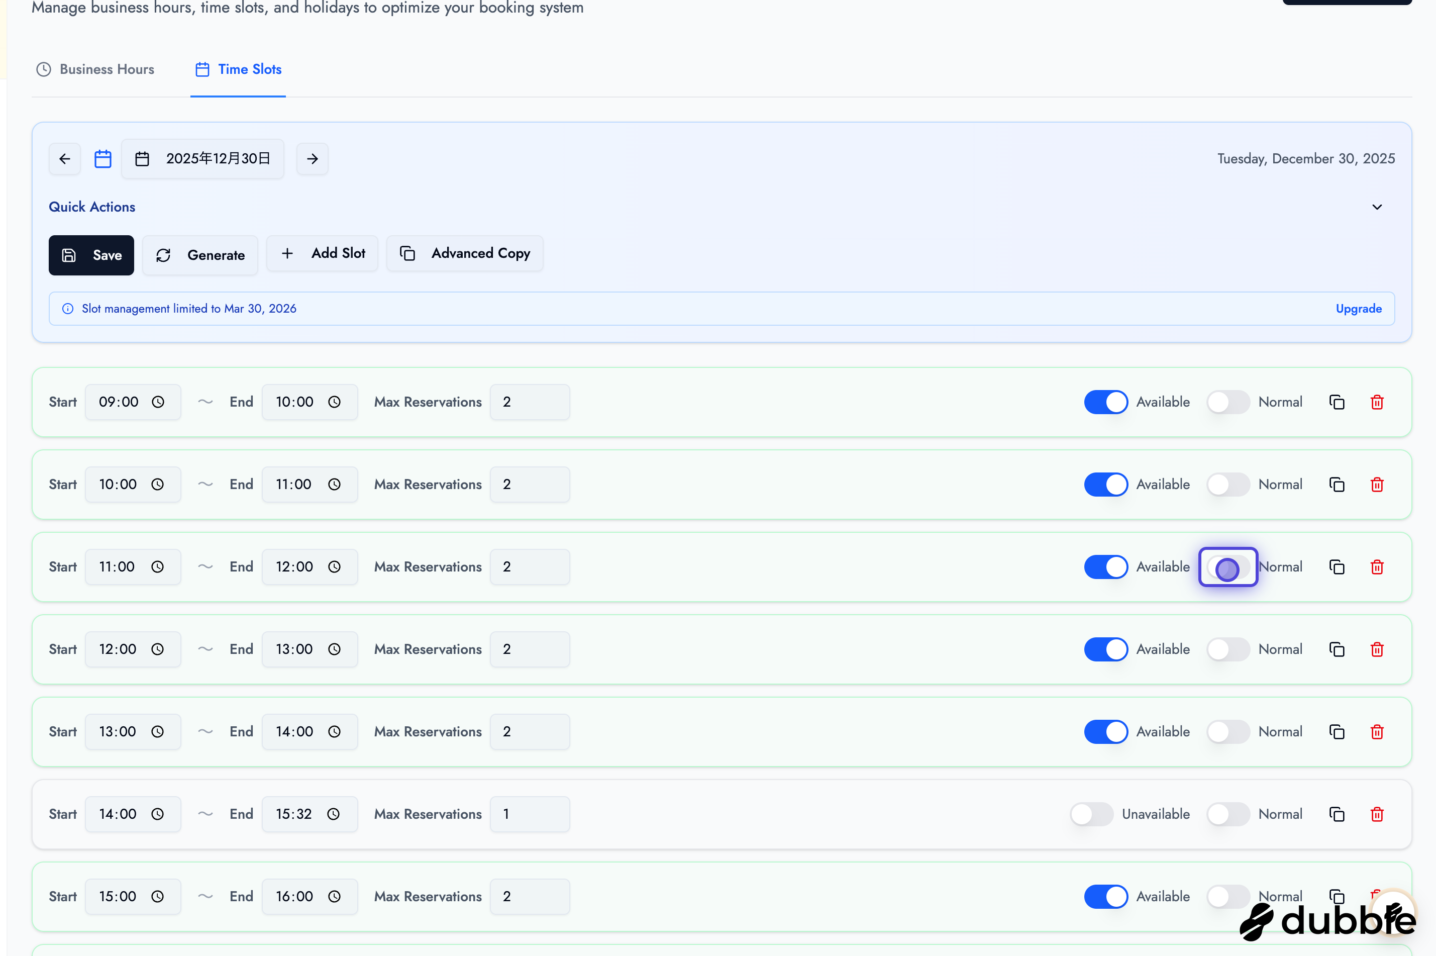Collapse the Quick Actions section
This screenshot has height=956, width=1436.
[x=1377, y=207]
